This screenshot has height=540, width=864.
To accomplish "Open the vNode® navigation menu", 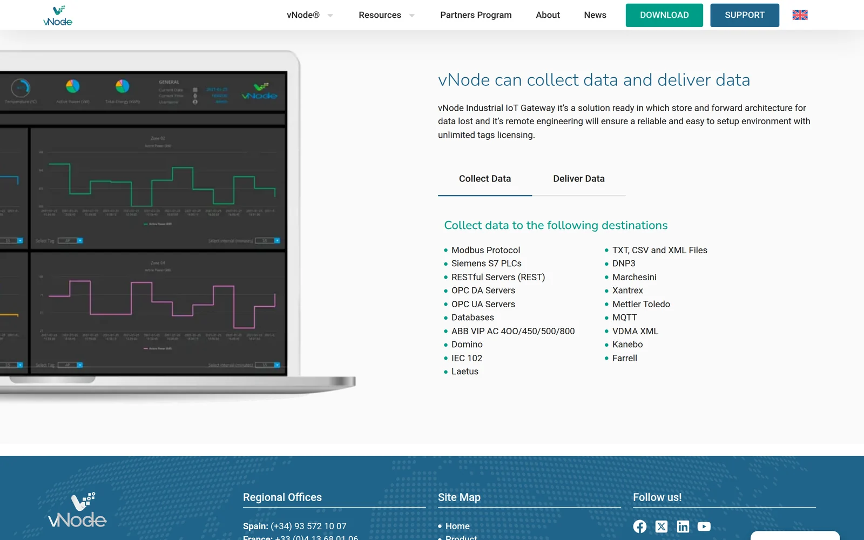I will tap(303, 15).
